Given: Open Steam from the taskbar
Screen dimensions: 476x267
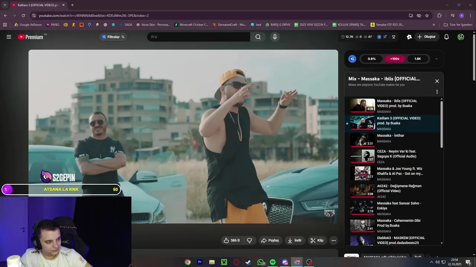Looking at the screenshot, I should pos(248,262).
